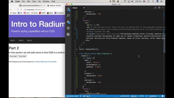Image resolution: width=174 pixels, height=98 pixels.
Task: Click the line with Part1 = Radium(Part1);
Action: [x=89, y=49]
